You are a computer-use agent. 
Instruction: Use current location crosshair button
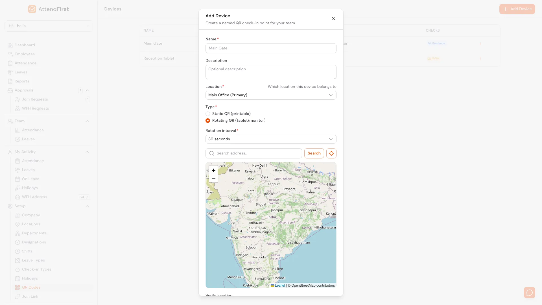tap(331, 153)
